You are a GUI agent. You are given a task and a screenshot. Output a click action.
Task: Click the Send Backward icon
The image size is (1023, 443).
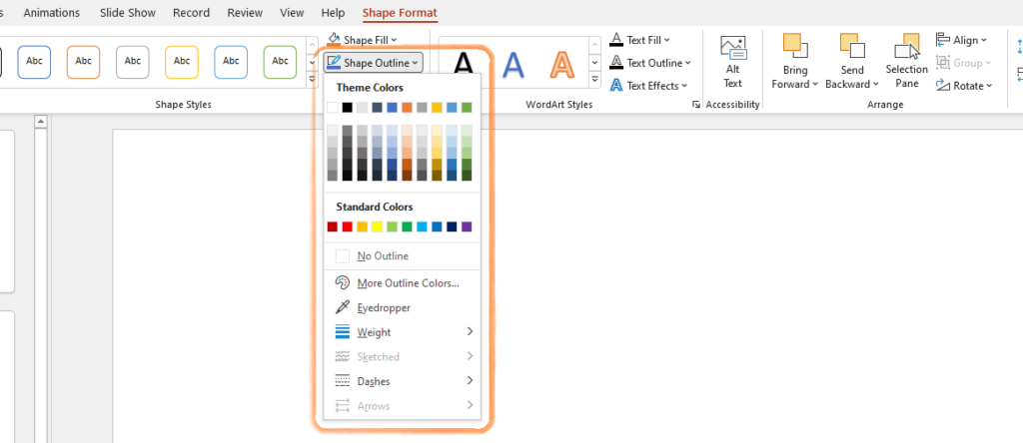click(x=851, y=48)
